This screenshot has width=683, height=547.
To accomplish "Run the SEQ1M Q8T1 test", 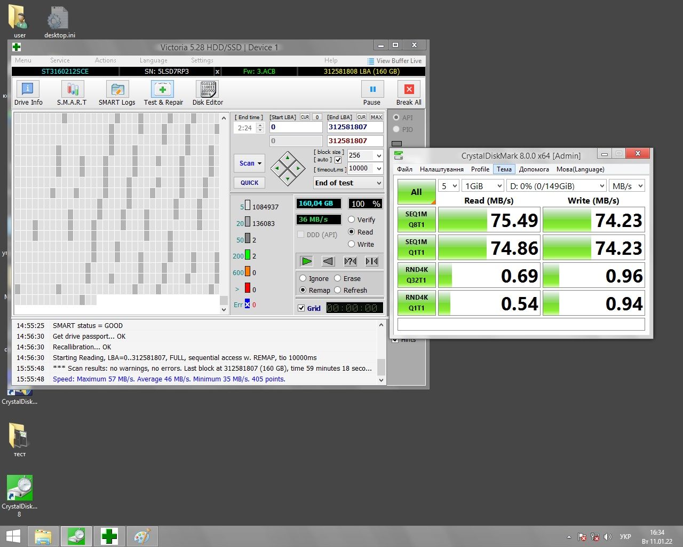I will pos(417,220).
